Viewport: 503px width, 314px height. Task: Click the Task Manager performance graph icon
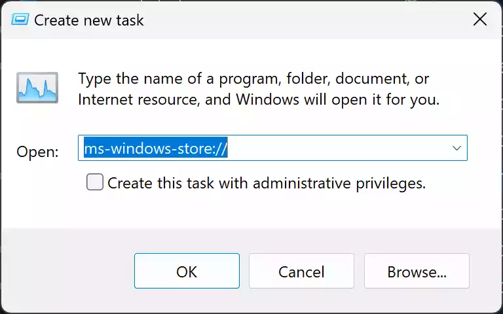click(x=37, y=88)
